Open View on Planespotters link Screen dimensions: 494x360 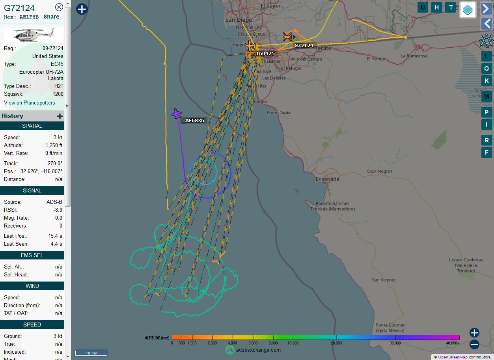pos(30,103)
